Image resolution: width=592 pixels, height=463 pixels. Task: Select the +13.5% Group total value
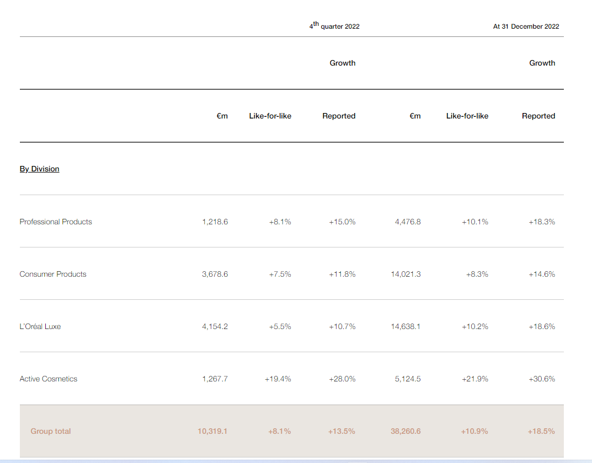click(x=342, y=432)
